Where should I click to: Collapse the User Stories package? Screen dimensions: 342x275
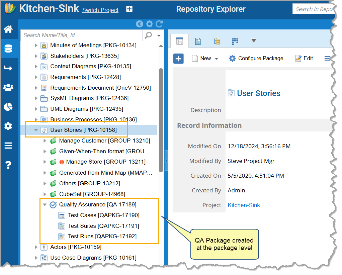[x=36, y=130]
